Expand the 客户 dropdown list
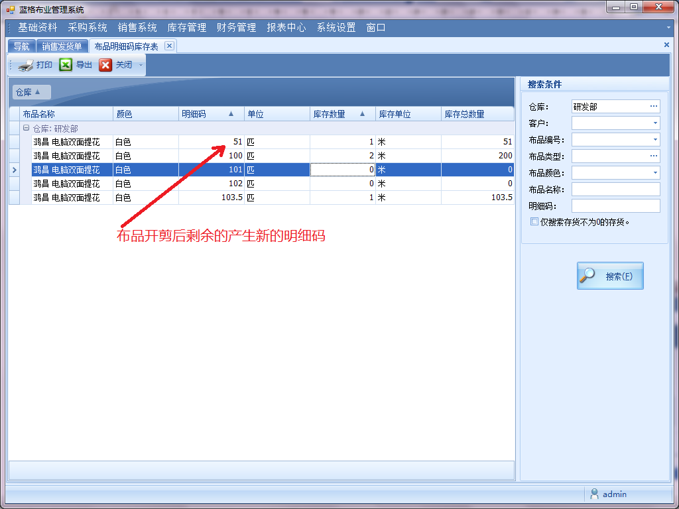This screenshot has width=679, height=509. point(655,123)
